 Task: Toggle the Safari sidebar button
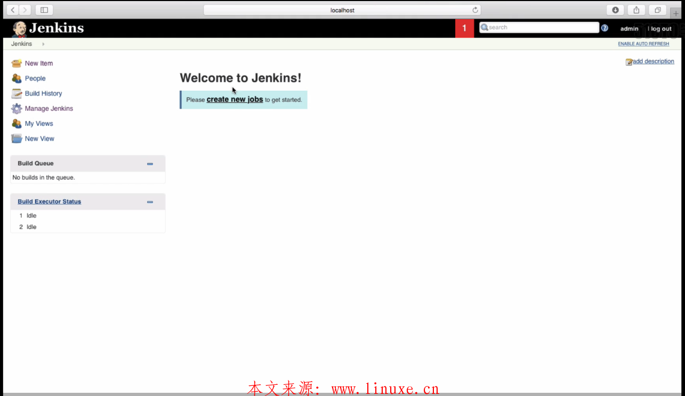coord(44,10)
